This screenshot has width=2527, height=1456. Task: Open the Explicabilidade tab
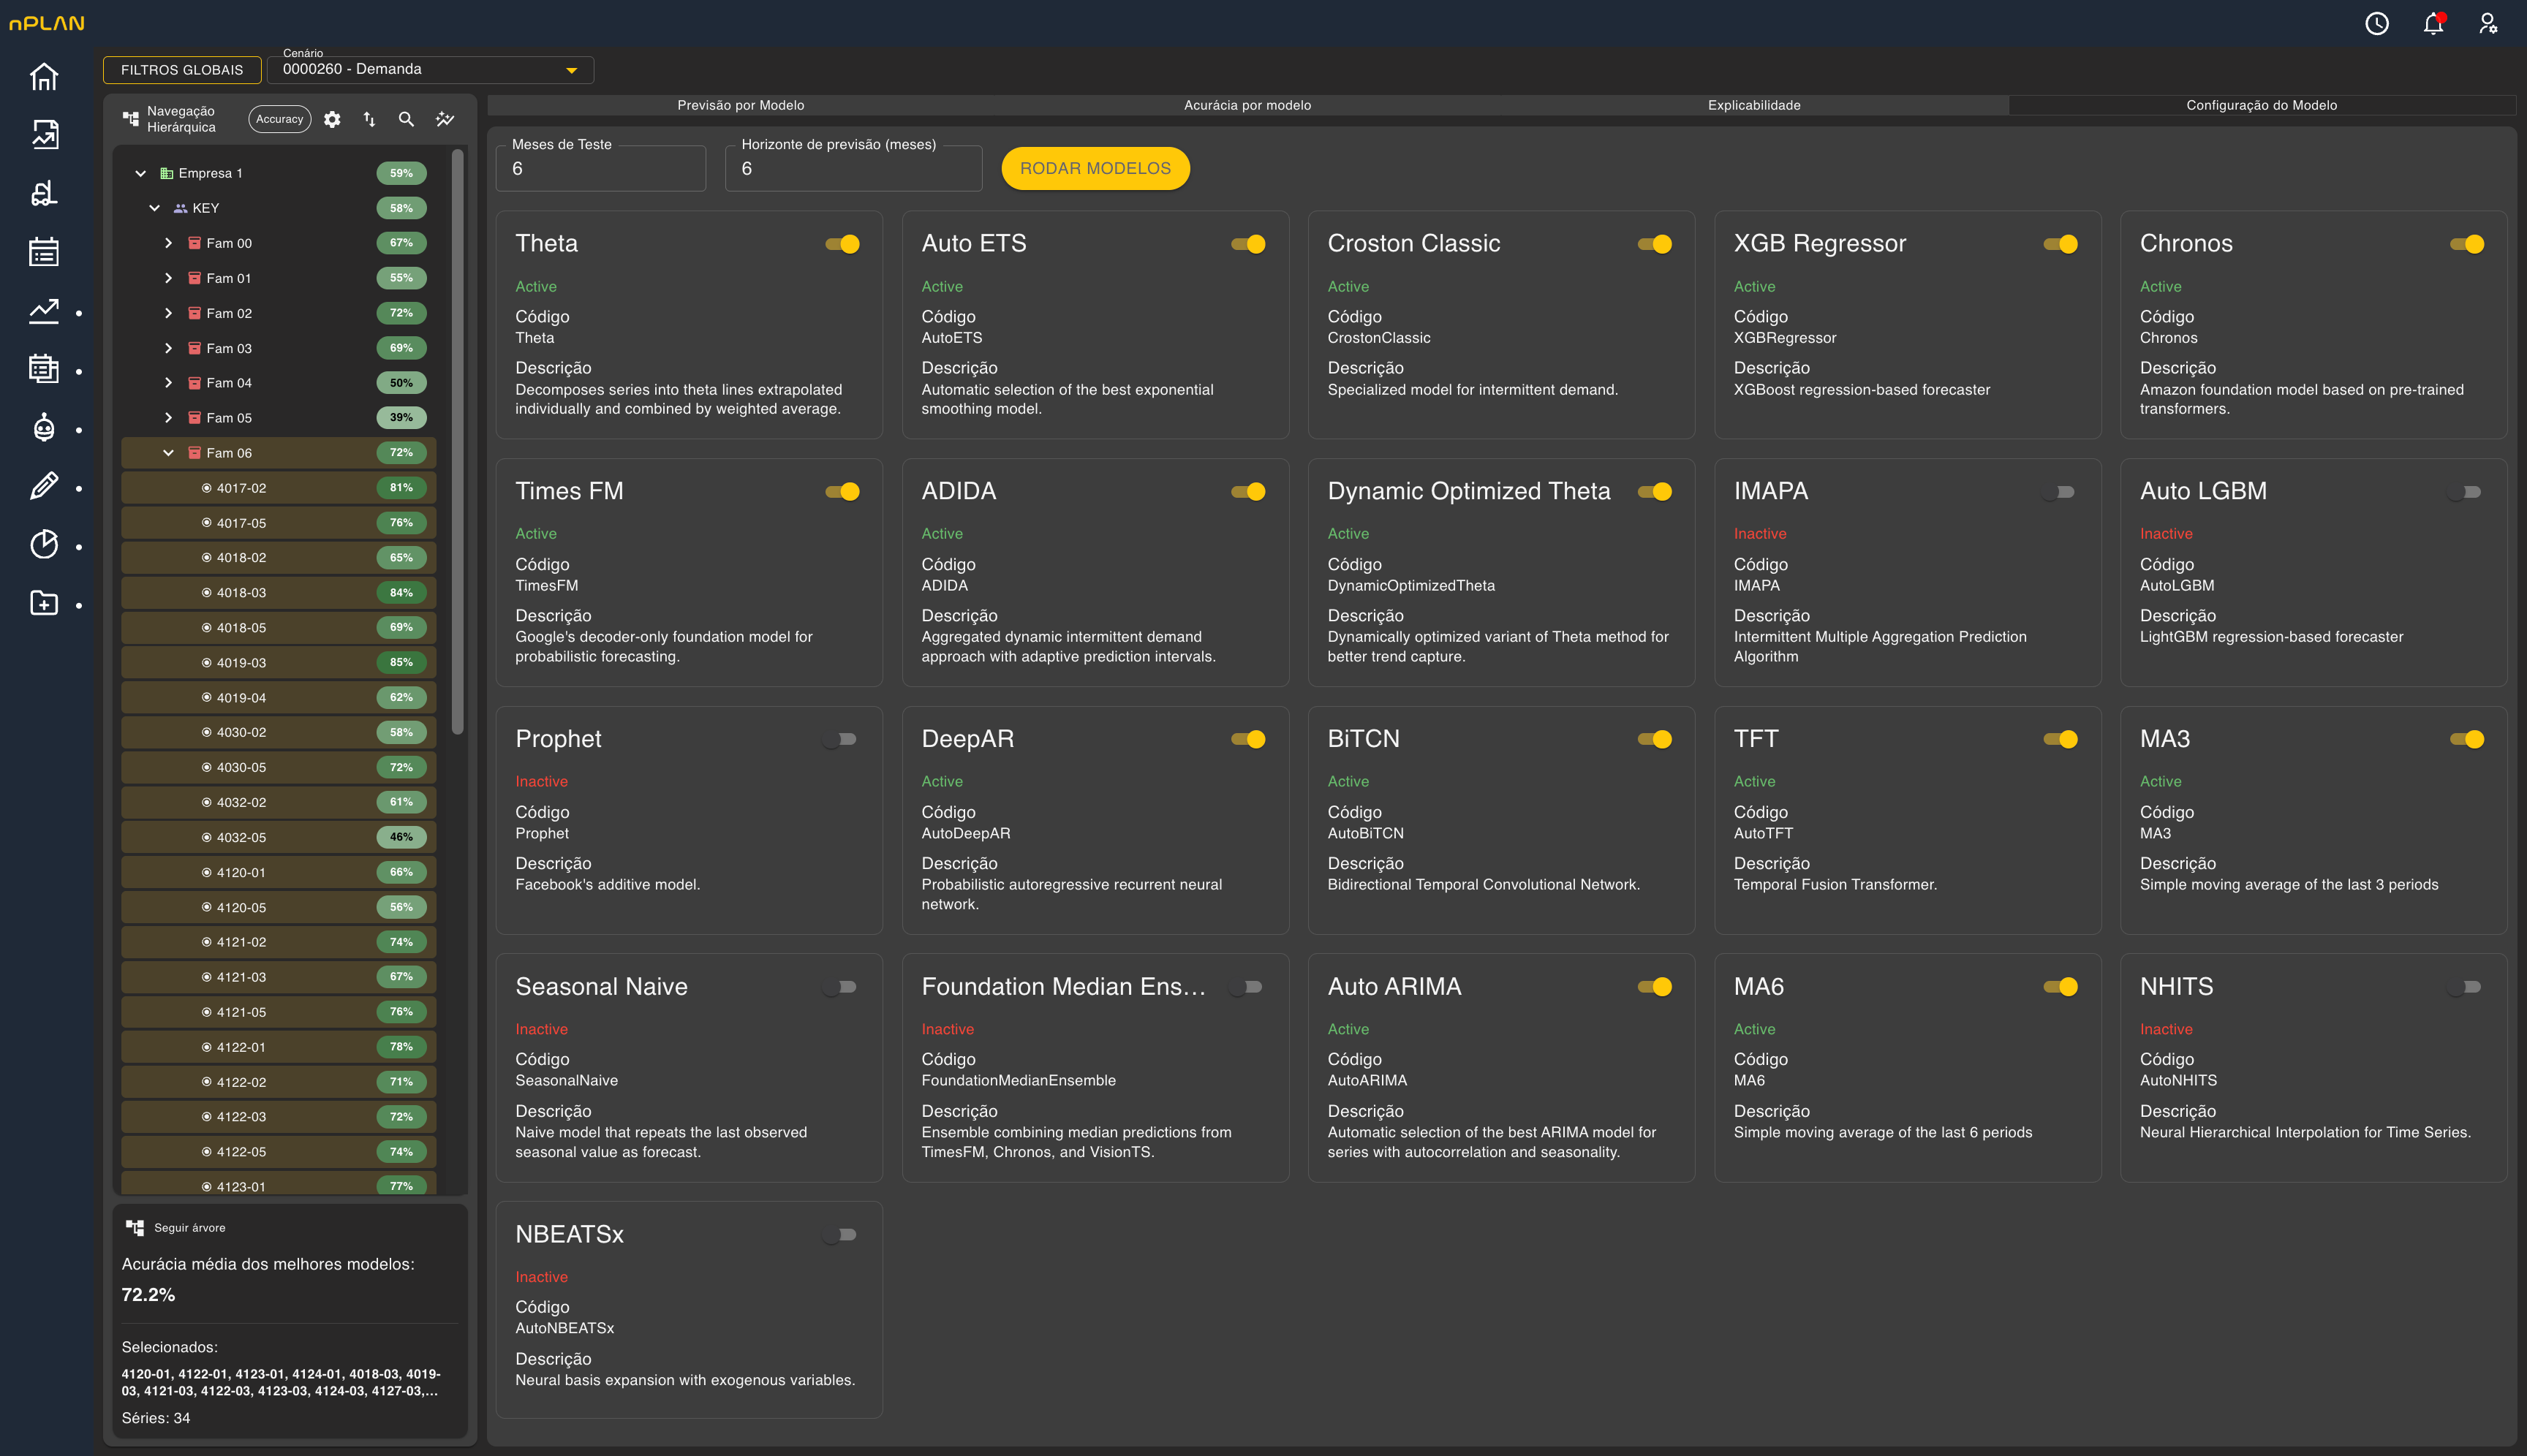1753,105
